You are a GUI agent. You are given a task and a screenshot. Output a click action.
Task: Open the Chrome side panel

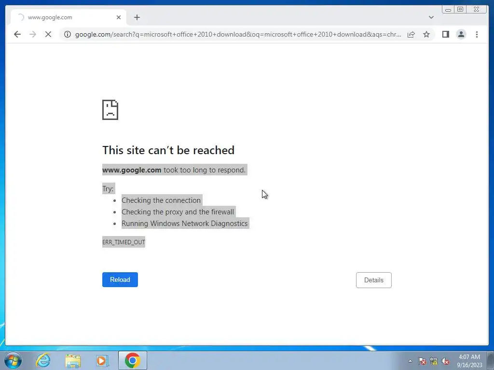445,34
